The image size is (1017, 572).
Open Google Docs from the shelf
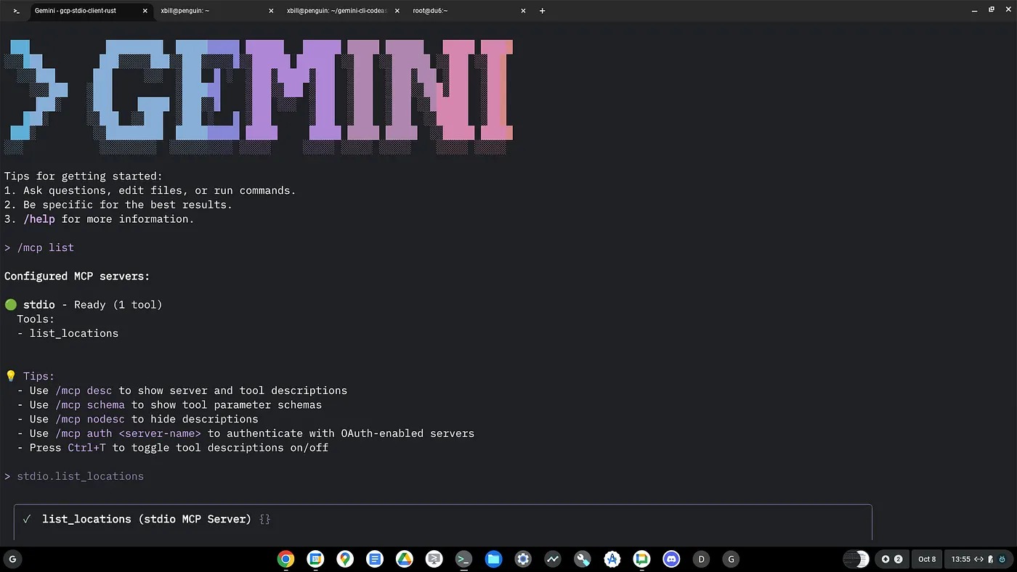pyautogui.click(x=375, y=559)
